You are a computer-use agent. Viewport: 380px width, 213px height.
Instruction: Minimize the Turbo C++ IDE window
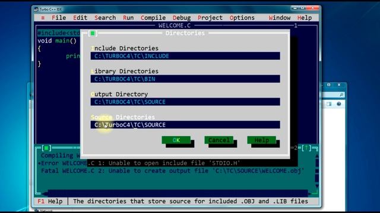[x=295, y=8]
